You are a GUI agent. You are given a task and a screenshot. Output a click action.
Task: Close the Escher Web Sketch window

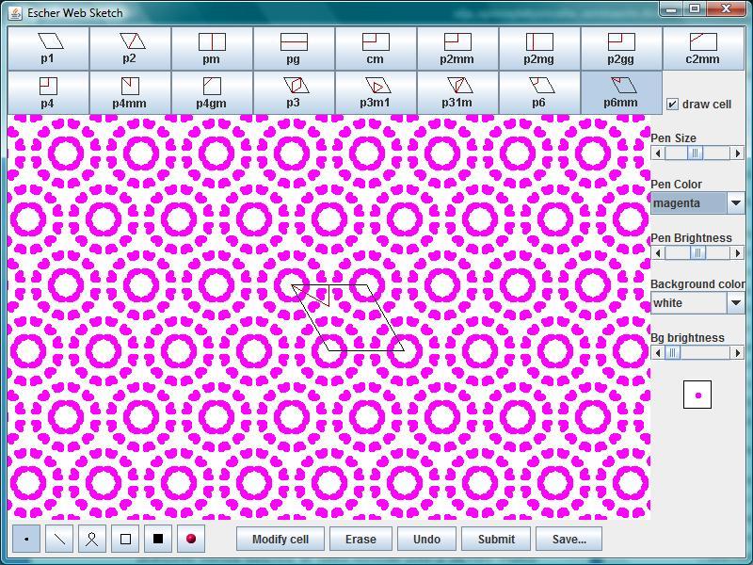coord(726,9)
